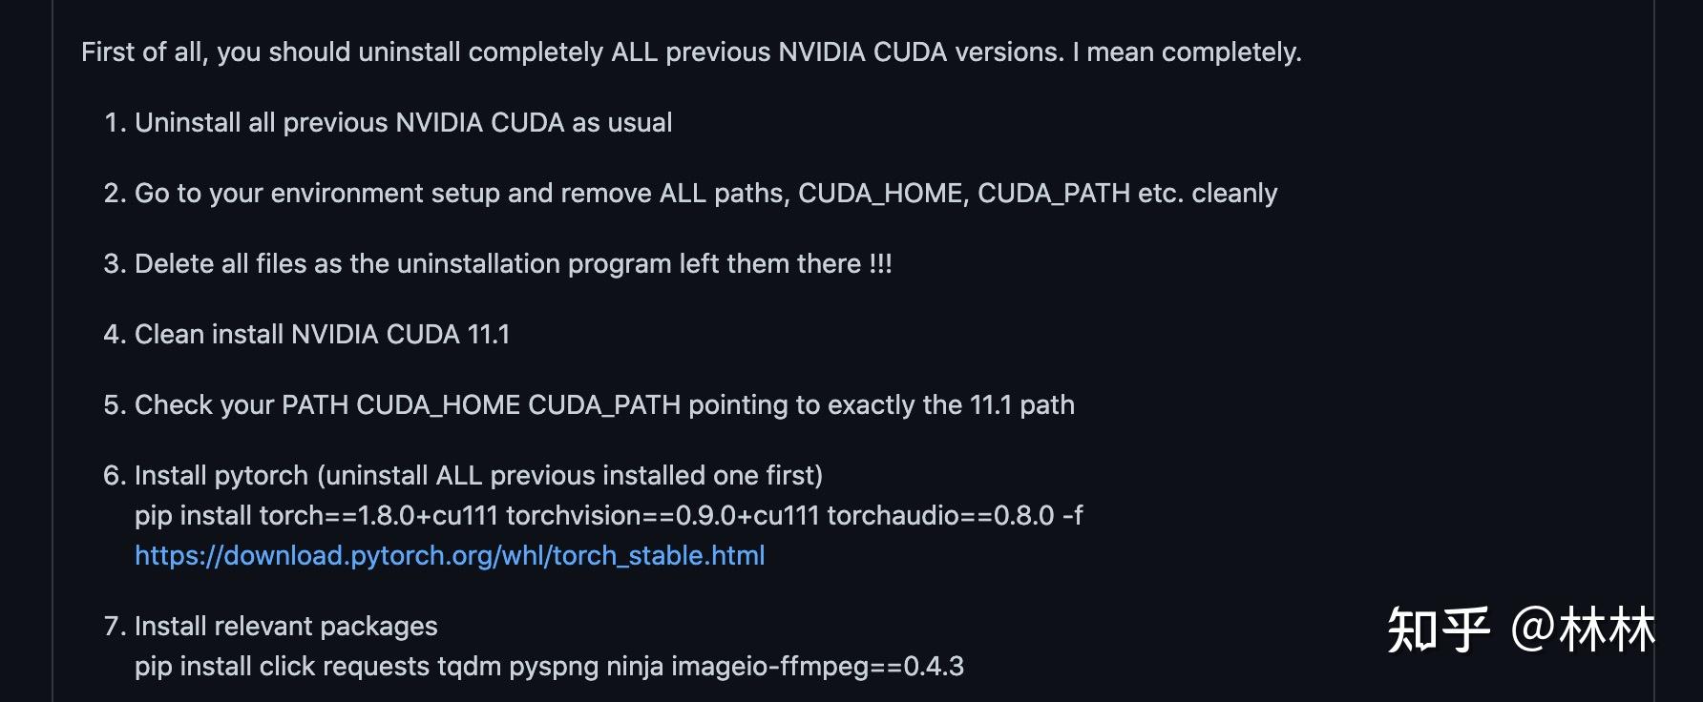Image resolution: width=1703 pixels, height=702 pixels.
Task: Select step 4 Clean install NVIDIA CUDA 11.1
Action: (322, 334)
